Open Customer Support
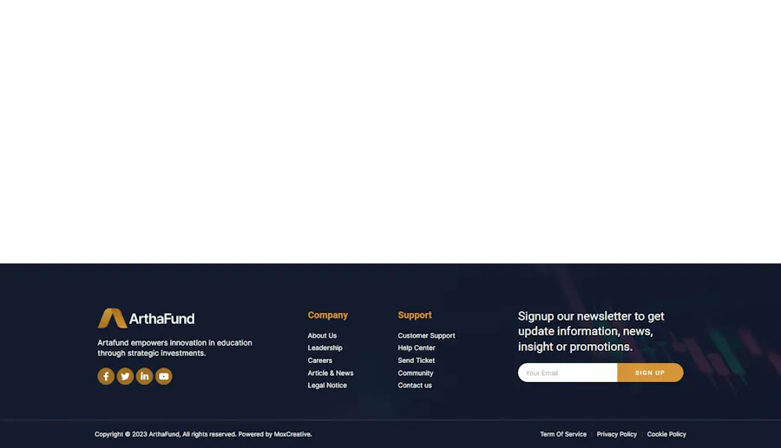Image resolution: width=781 pixels, height=448 pixels. pyautogui.click(x=426, y=335)
